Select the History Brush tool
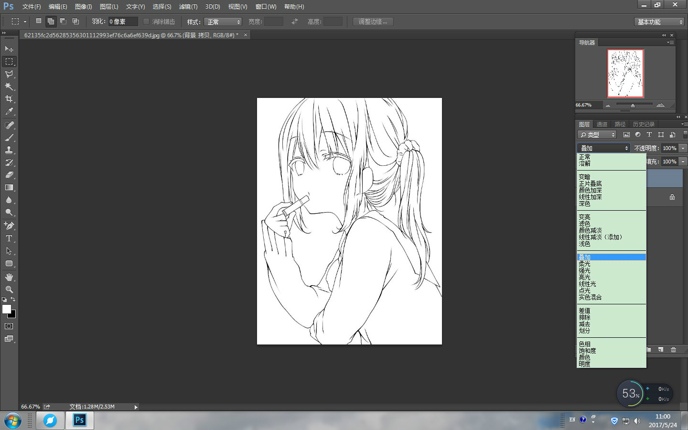Viewport: 688px width, 430px height. [x=9, y=162]
